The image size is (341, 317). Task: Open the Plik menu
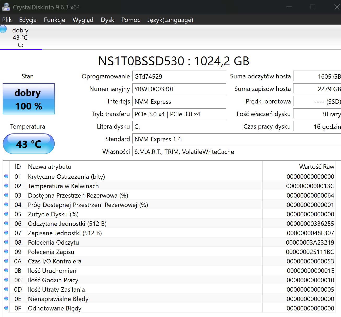pyautogui.click(x=7, y=20)
